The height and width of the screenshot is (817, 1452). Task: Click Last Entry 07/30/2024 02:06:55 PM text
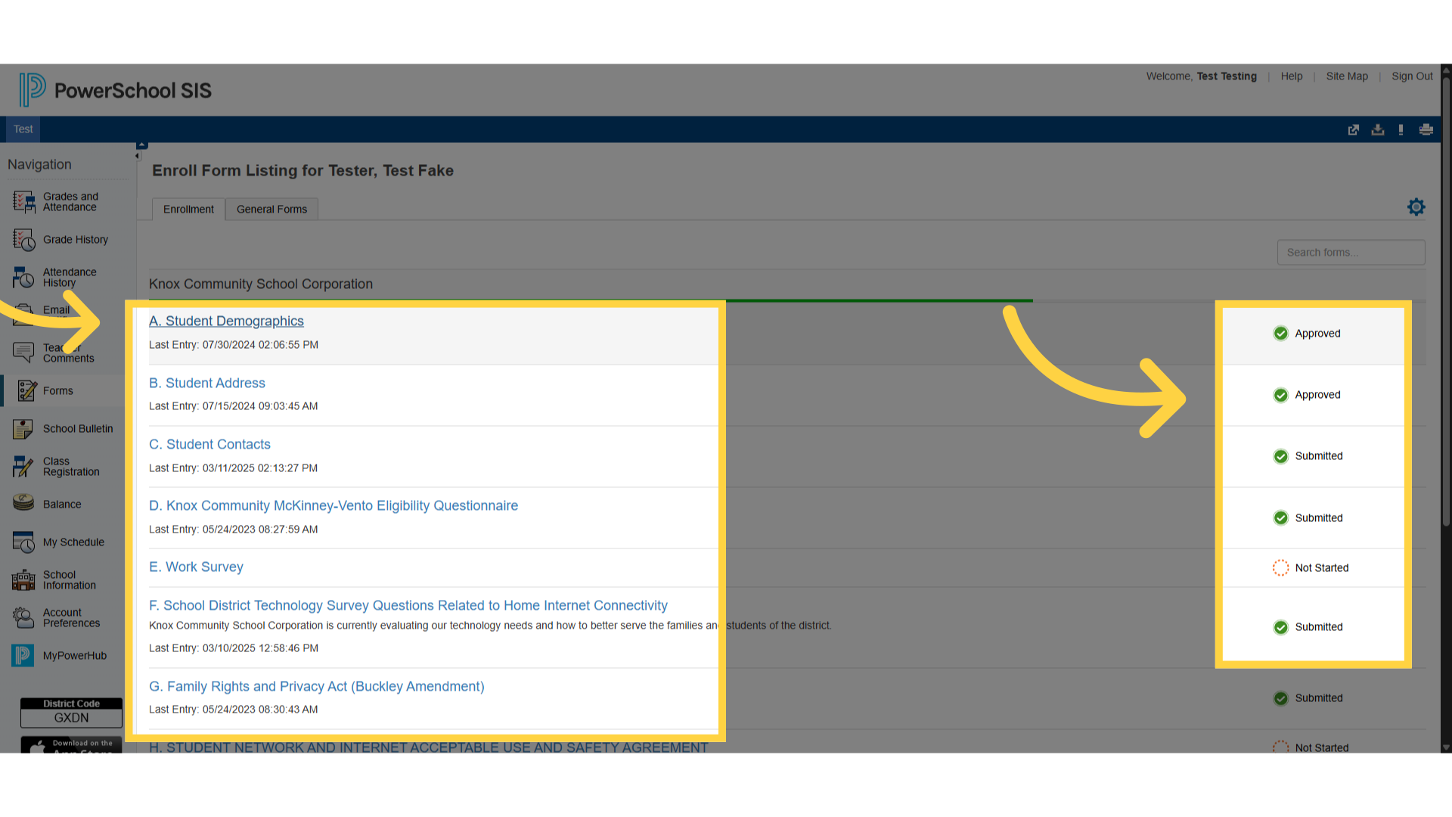coord(234,345)
